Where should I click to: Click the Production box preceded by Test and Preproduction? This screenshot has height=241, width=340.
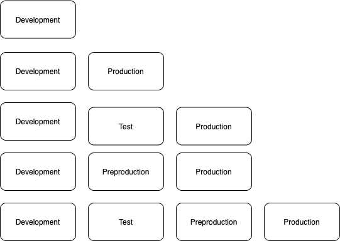tap(302, 222)
